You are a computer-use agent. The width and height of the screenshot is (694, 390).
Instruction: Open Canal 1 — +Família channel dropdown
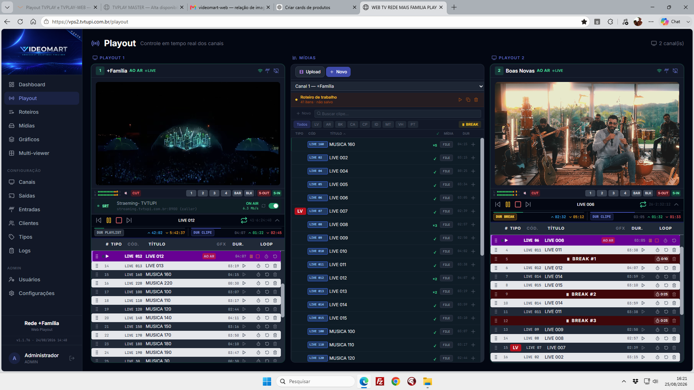point(388,86)
